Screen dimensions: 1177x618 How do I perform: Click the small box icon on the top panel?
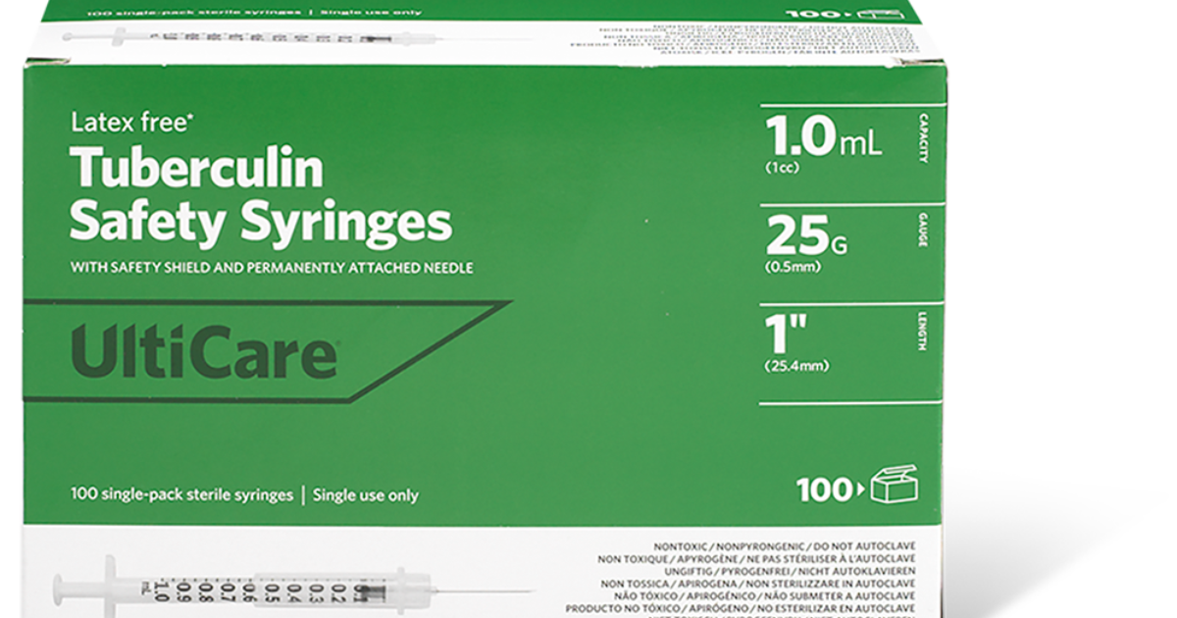tap(878, 13)
